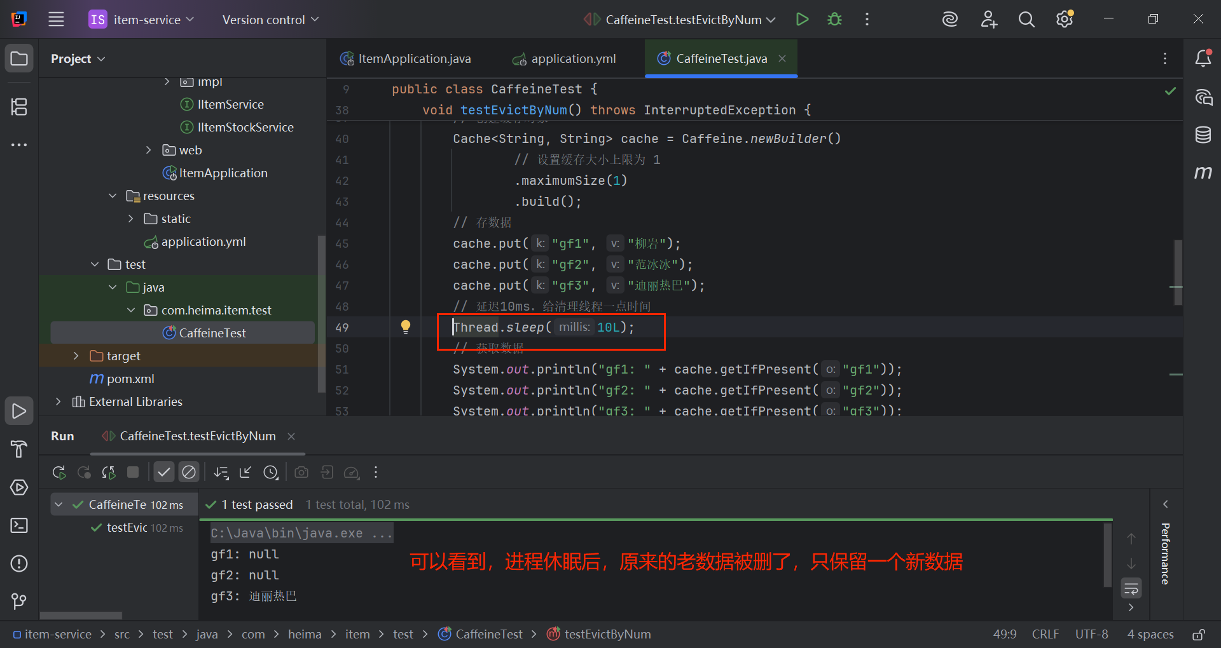Run CaffeineTest.testEvictByNum configuration
Viewport: 1221px width, 648px height.
(x=803, y=19)
